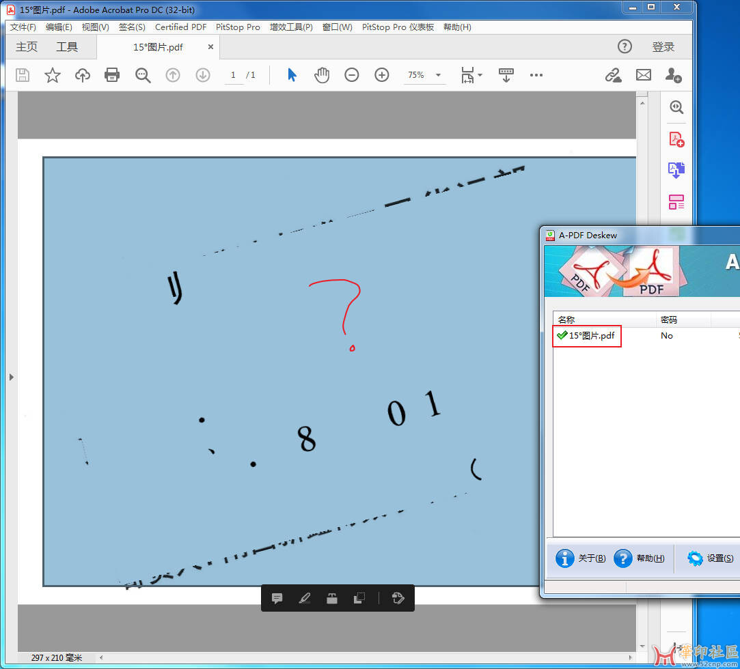Viewport: 740px width, 669px height.
Task: Click the page number input field
Action: (x=233, y=75)
